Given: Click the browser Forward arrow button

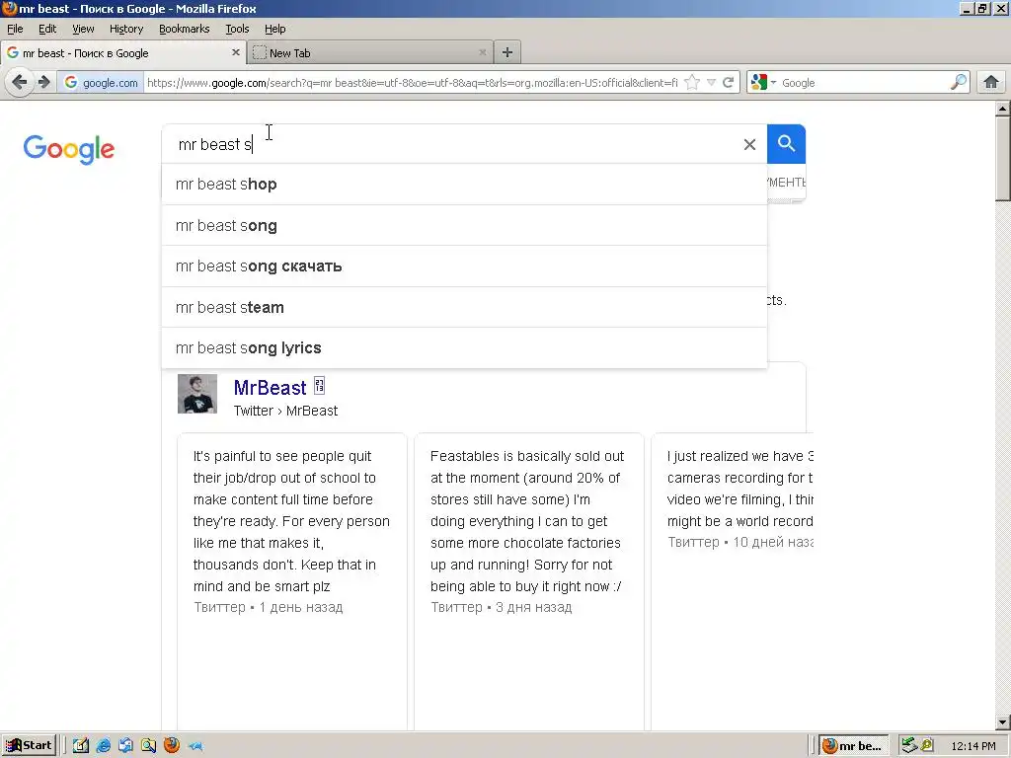Looking at the screenshot, I should tap(43, 83).
